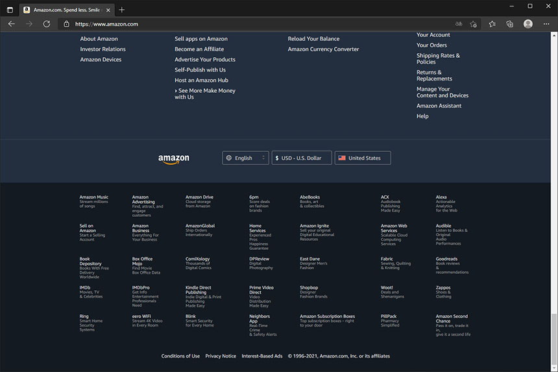558x372 pixels.
Task: Select the Amazon.com browser tab
Action: click(x=67, y=10)
